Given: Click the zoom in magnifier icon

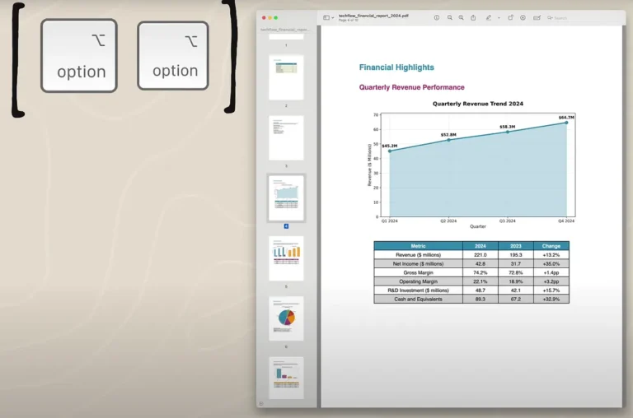Looking at the screenshot, I should click(x=461, y=18).
